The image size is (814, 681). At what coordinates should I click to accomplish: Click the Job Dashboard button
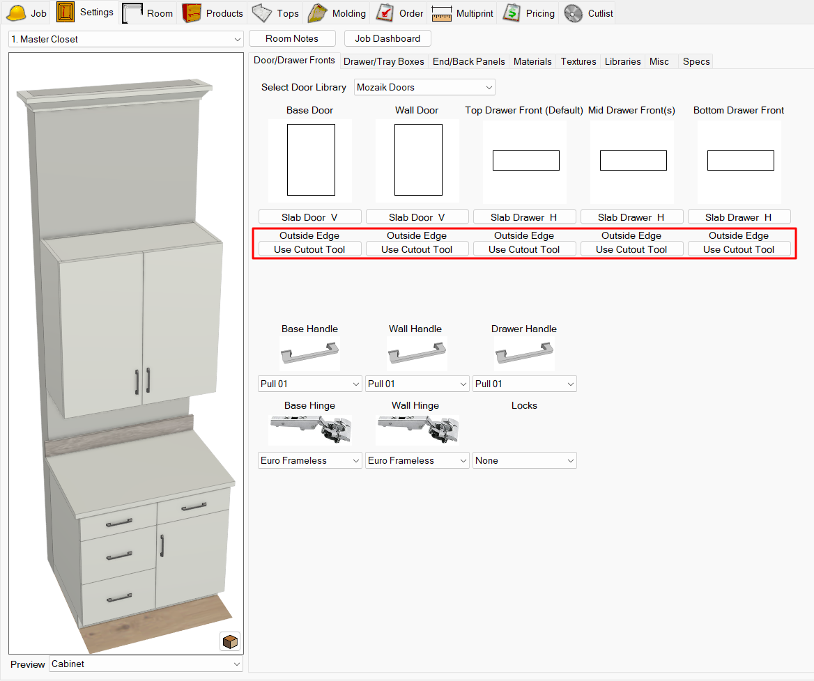tap(387, 38)
